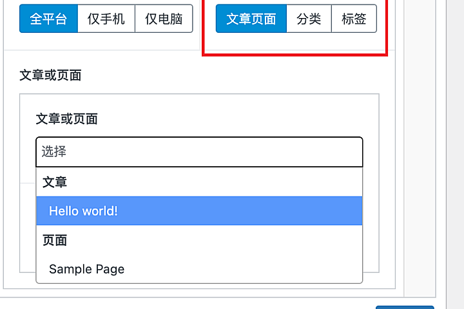Choose the 仅电脑 platform option
Screen dimensions: 464x309
click(164, 19)
